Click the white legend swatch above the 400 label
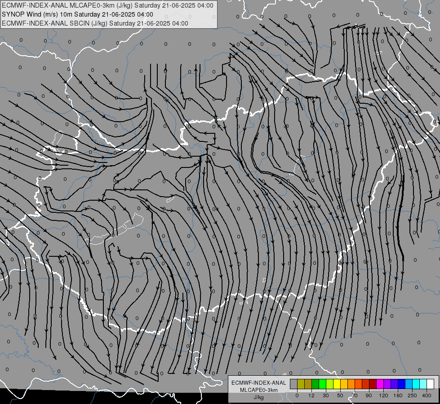This screenshot has width=440, height=404. point(430,384)
